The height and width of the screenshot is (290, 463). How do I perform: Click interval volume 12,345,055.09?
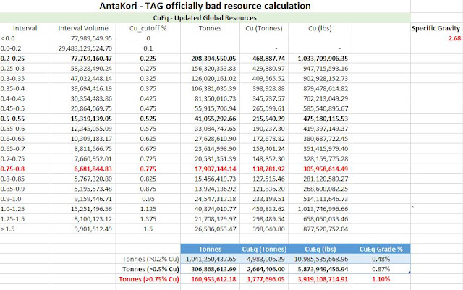(x=91, y=129)
